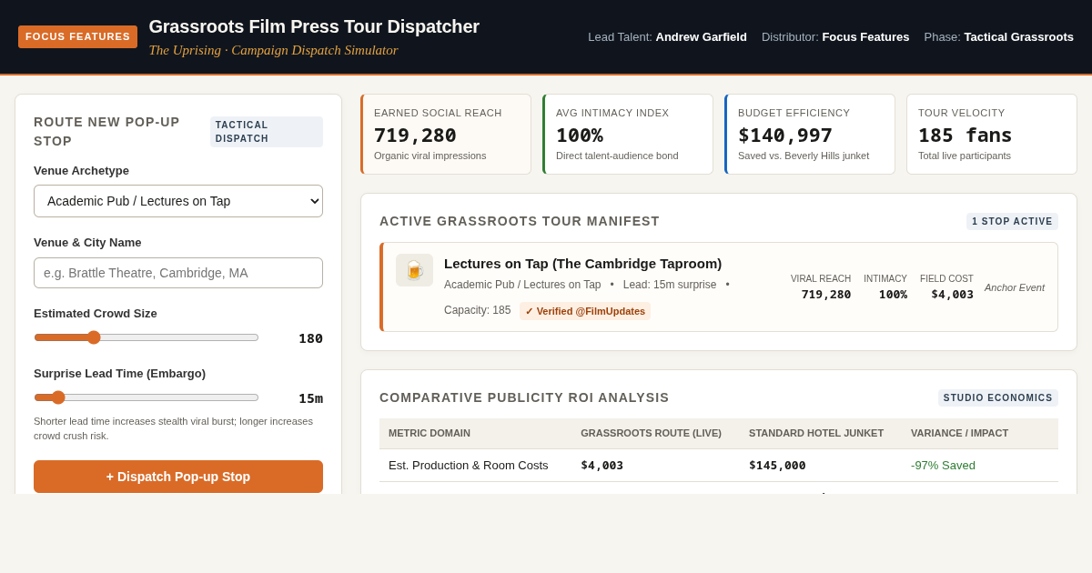Click the Verified @FilmUpdates badge
Image resolution: width=1092 pixels, height=573 pixels.
585,311
